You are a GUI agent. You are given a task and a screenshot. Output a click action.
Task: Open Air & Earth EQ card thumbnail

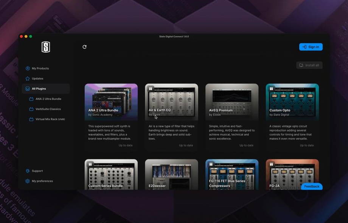click(171, 102)
